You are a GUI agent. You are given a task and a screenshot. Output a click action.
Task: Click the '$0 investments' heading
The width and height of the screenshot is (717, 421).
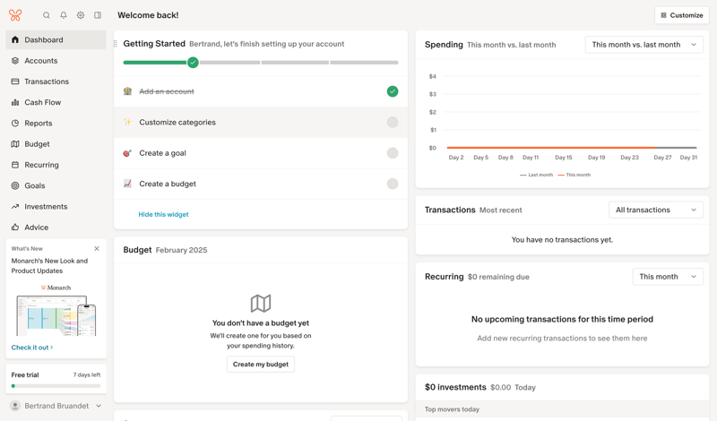[x=455, y=387]
